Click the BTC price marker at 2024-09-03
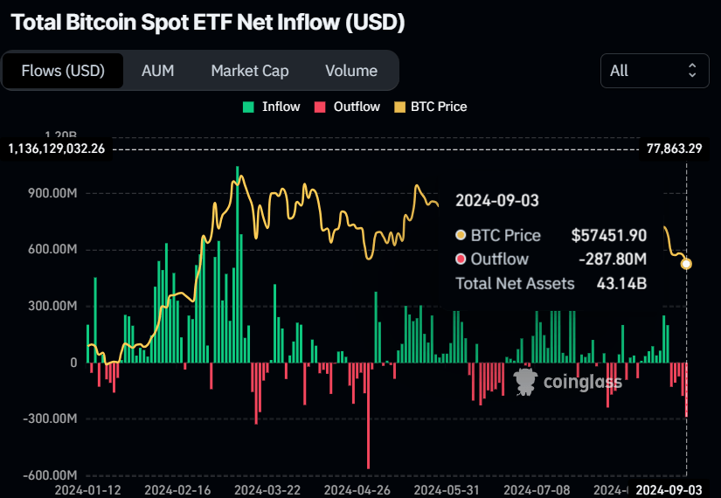This screenshot has width=721, height=498. point(686,264)
